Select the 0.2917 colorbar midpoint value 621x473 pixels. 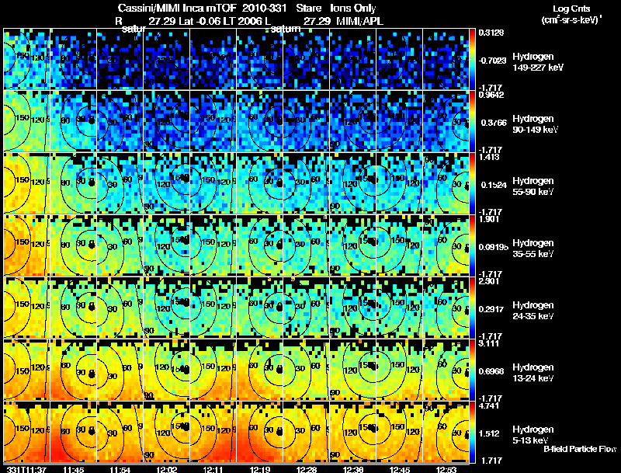[x=492, y=309]
